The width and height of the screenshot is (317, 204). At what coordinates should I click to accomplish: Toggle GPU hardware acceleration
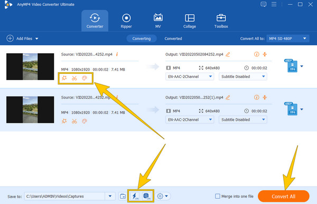coord(146,196)
